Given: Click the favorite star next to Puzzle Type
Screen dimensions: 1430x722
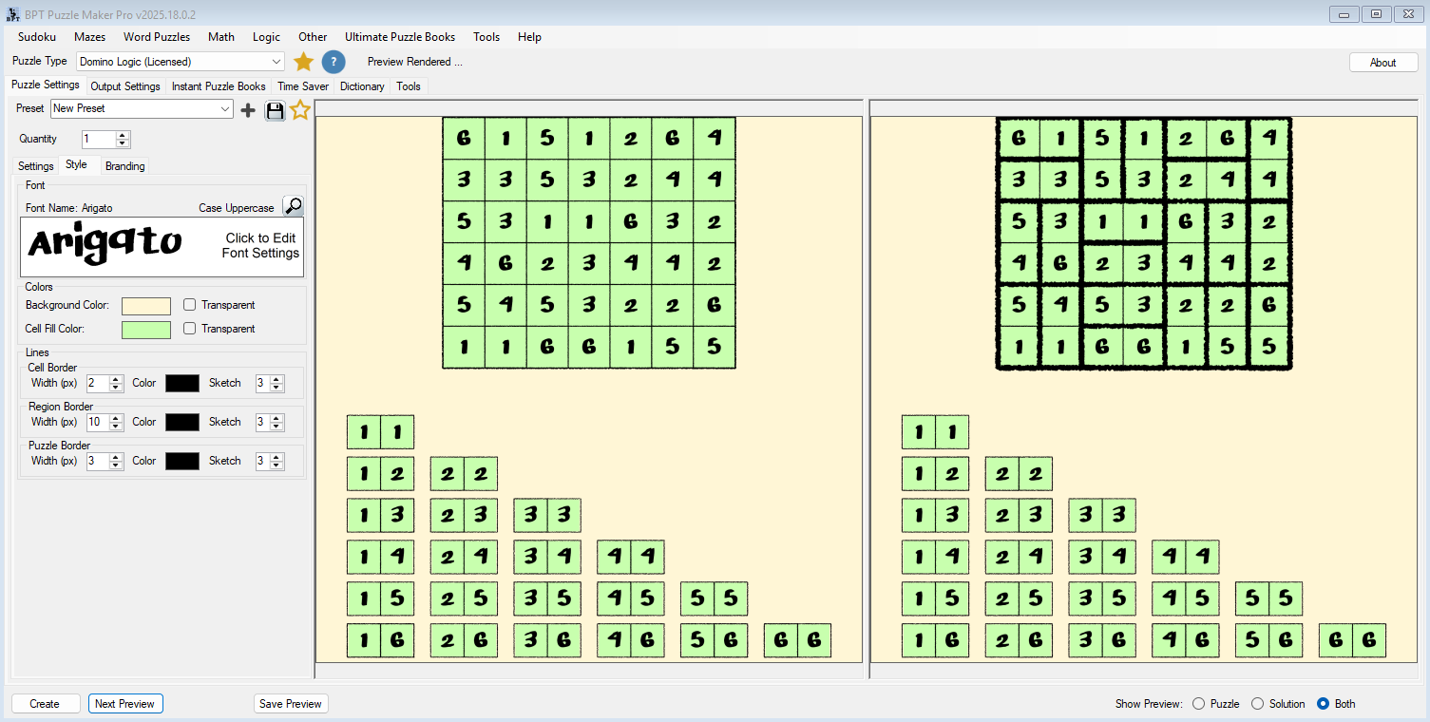Looking at the screenshot, I should (x=303, y=61).
